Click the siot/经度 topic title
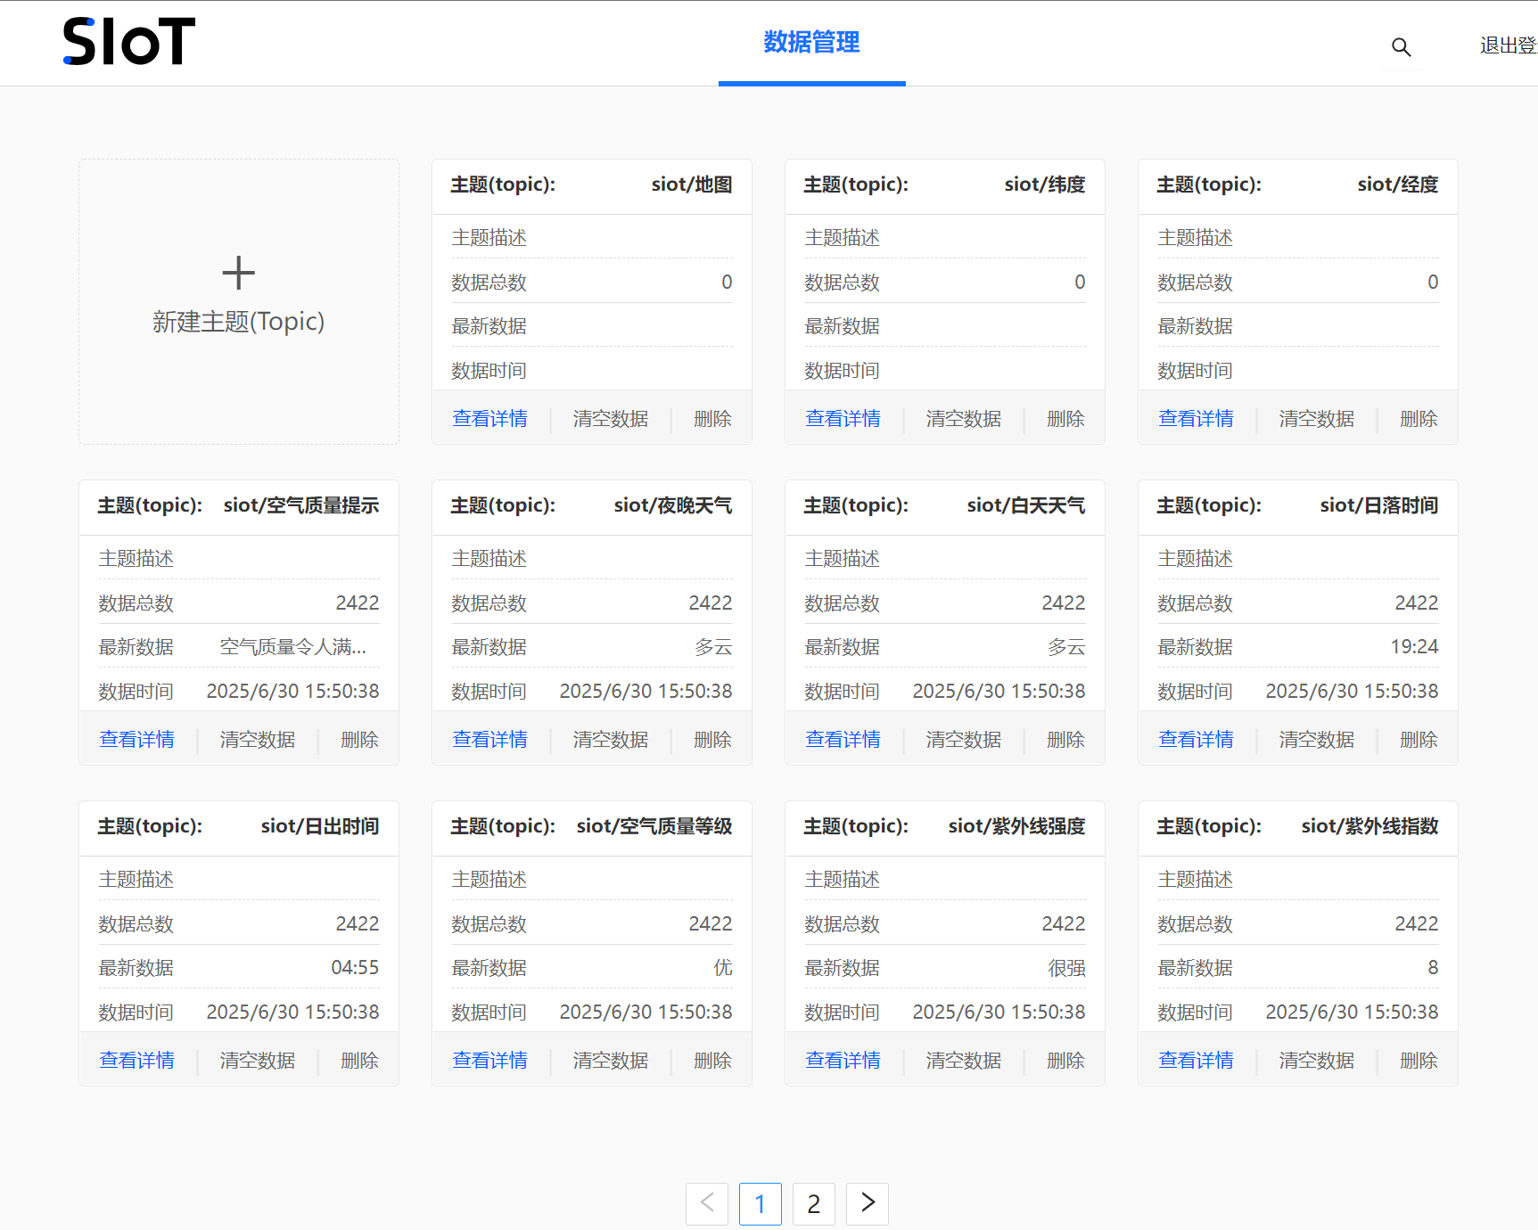 1398,184
